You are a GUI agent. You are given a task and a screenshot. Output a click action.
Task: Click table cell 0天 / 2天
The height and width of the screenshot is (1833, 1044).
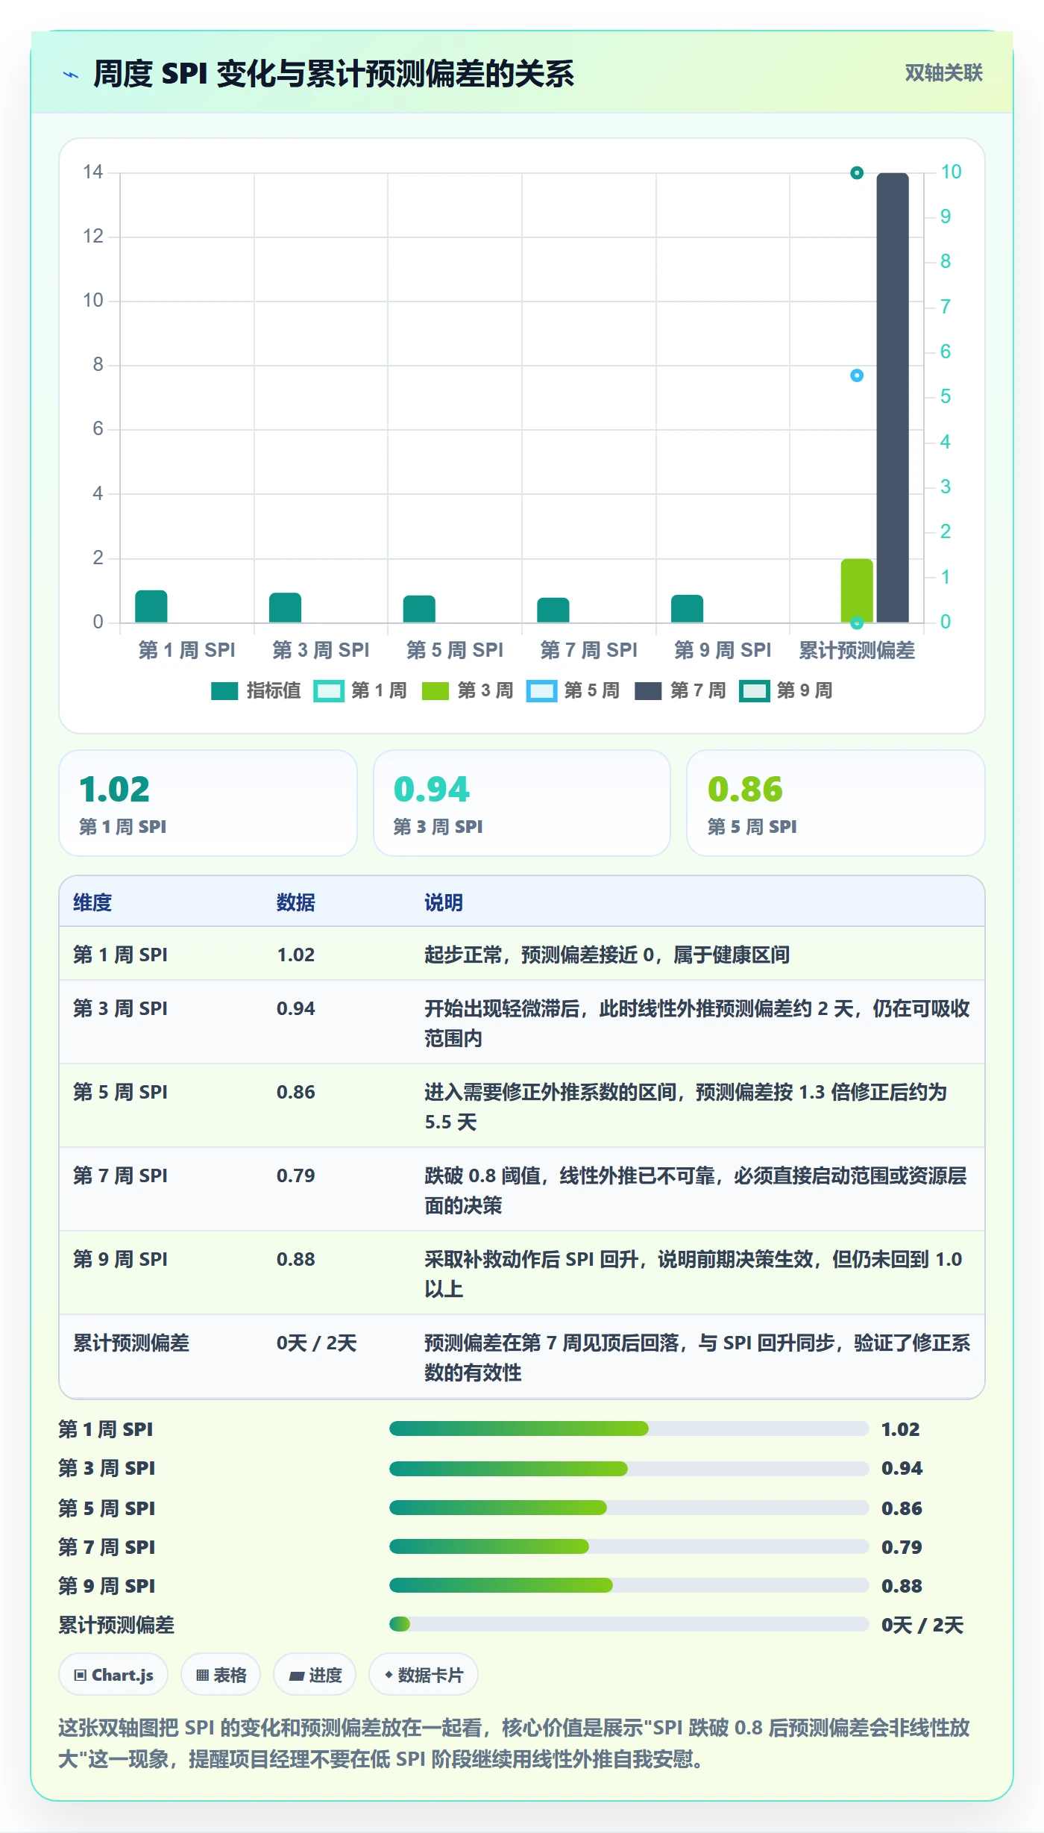pyautogui.click(x=317, y=1343)
